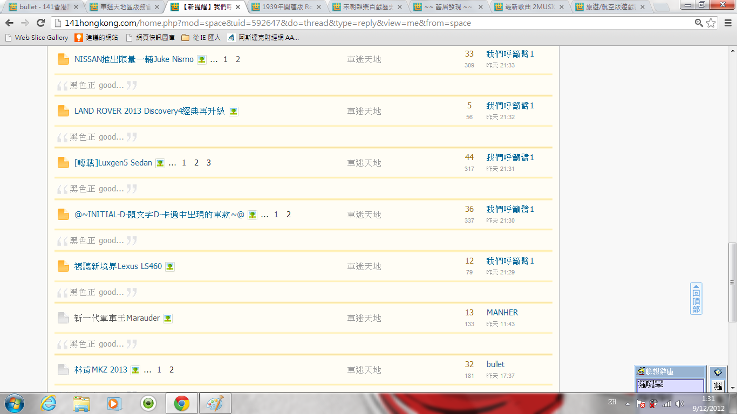
Task: Open the 視聽新境界Lexus LS460 thread
Action: coord(118,266)
